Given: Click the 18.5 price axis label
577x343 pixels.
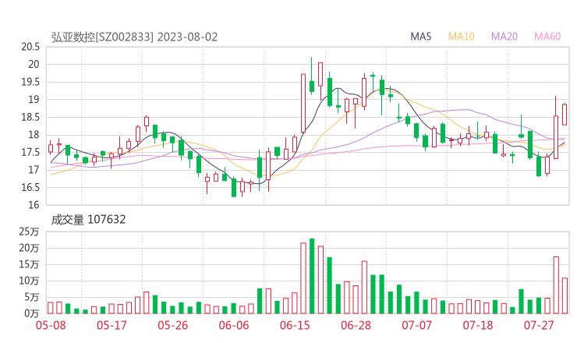Looking at the screenshot, I should pos(30,118).
